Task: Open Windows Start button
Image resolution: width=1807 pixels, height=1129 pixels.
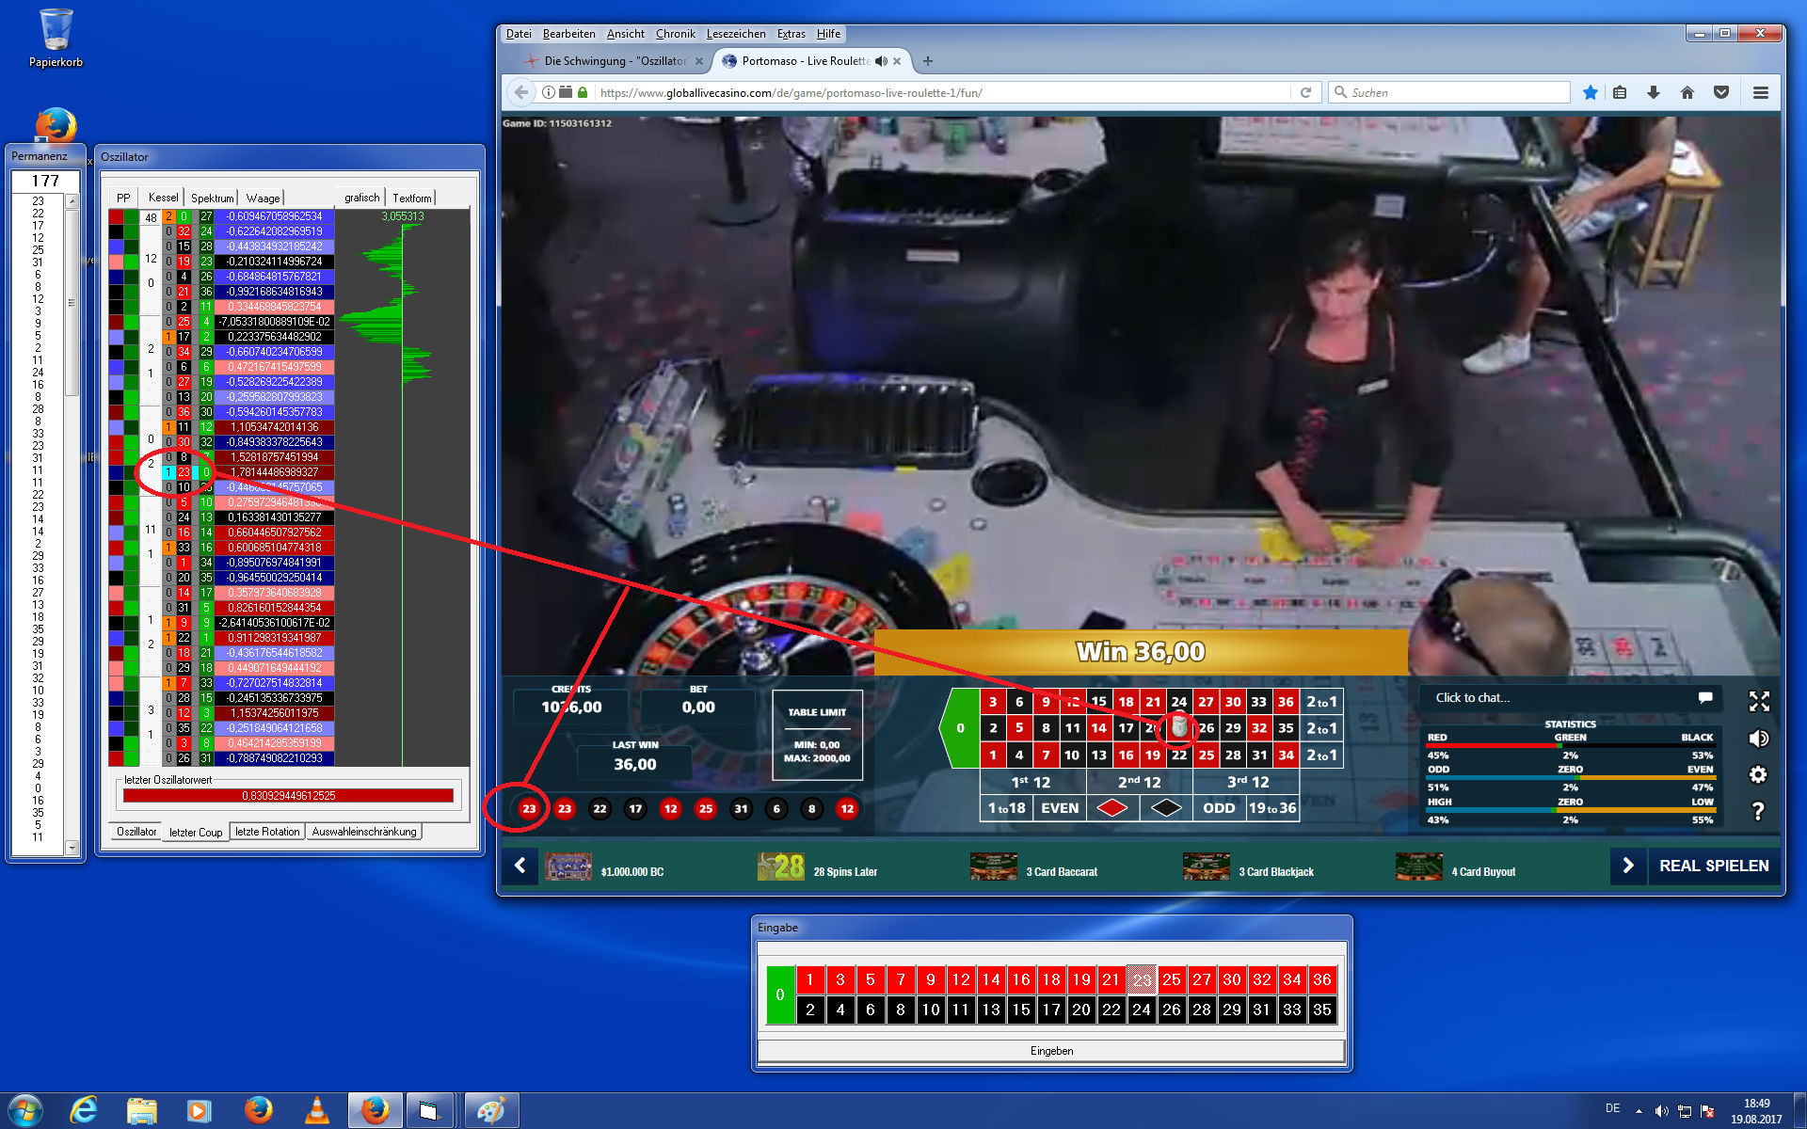Action: 25,1110
